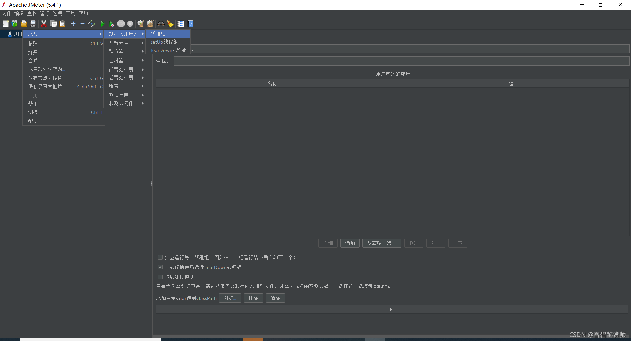Expand the 定时器 submenu
Image resolution: width=631 pixels, height=341 pixels.
click(125, 60)
